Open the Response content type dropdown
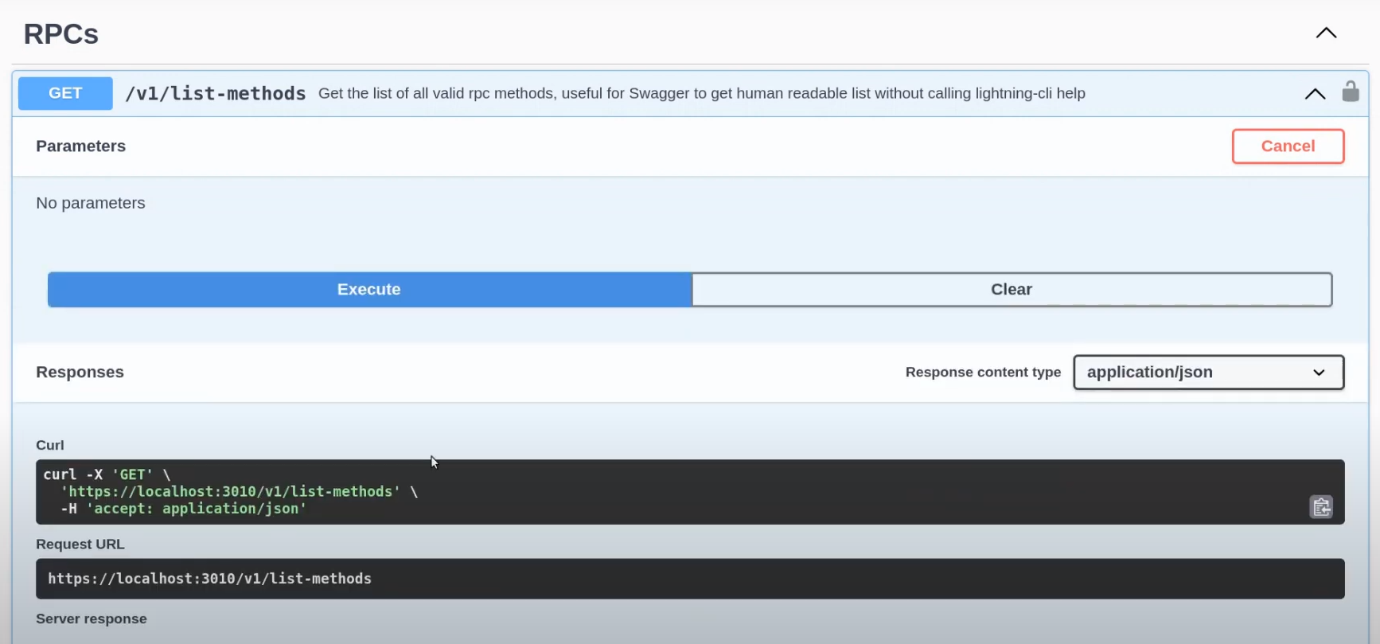1380x644 pixels. coord(1208,372)
